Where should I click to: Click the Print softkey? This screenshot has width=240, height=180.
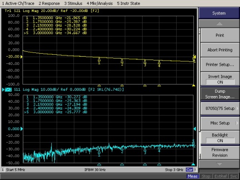click(220, 36)
